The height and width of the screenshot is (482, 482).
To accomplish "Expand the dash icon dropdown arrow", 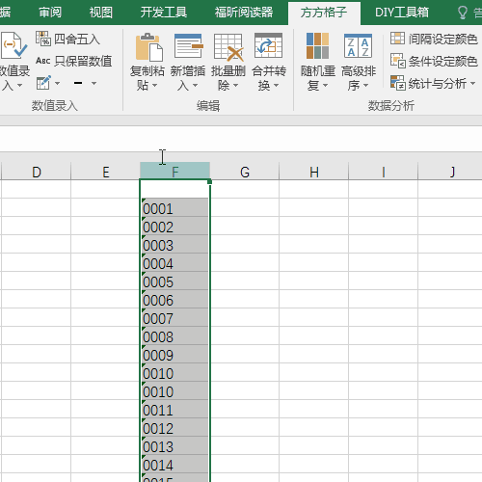I will [x=94, y=83].
